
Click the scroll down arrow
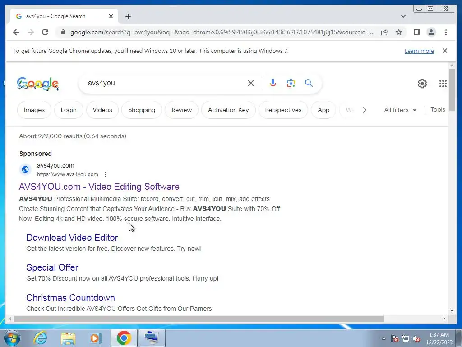click(452, 311)
